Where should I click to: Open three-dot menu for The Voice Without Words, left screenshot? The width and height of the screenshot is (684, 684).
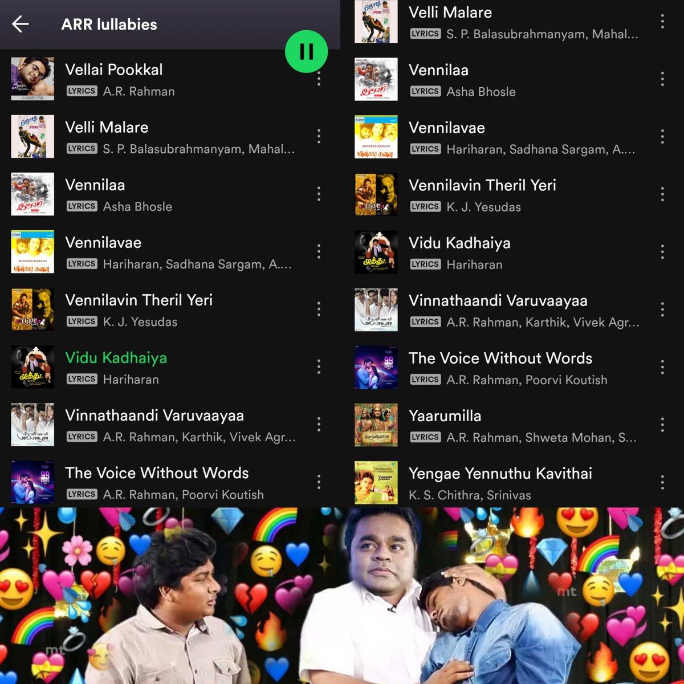point(319,482)
